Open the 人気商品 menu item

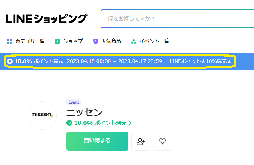(111, 41)
